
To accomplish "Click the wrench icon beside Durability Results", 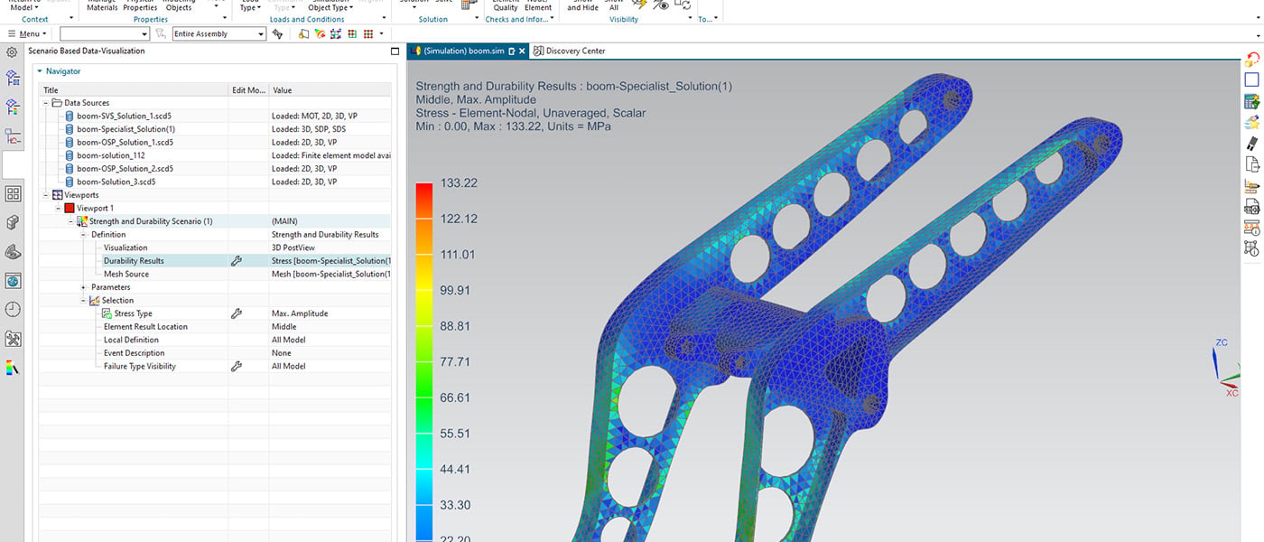I will click(237, 261).
